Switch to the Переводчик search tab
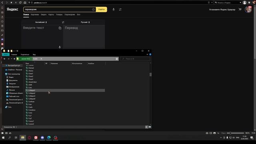Viewport: 256px width, 144px height. click(x=70, y=14)
